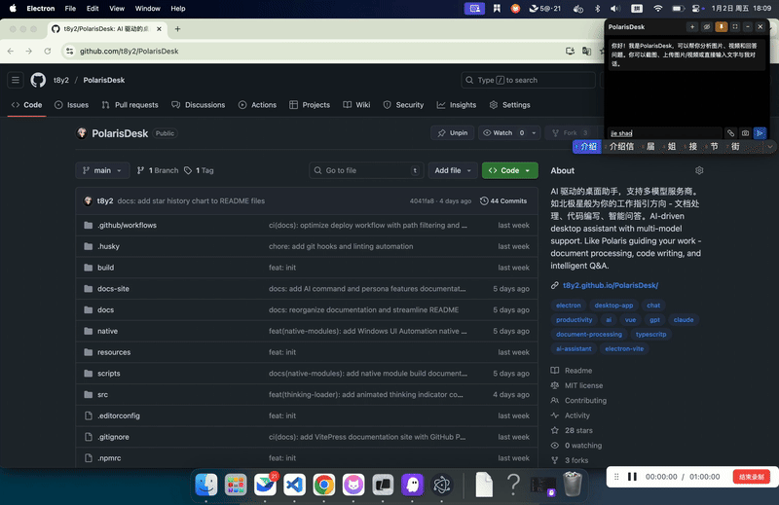Open Visual Studio Code from the Dock
The height and width of the screenshot is (505, 779).
[x=294, y=485]
